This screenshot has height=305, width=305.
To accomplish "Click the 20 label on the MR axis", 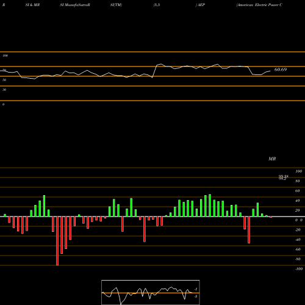I will pyautogui.click(x=298, y=210).
